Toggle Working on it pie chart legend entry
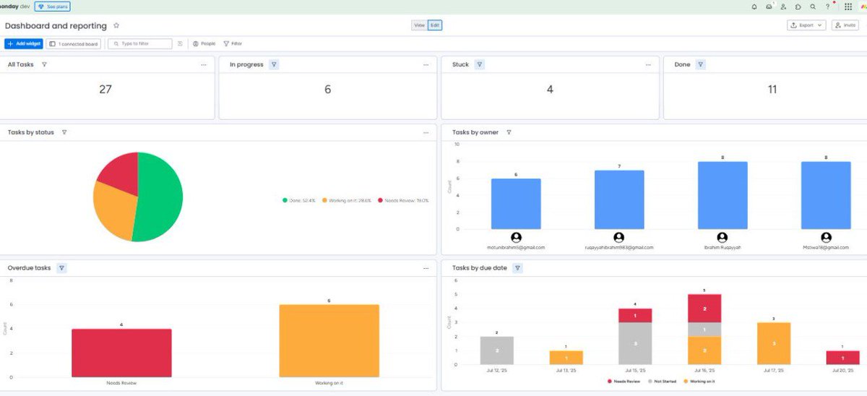This screenshot has height=396, width=867. 348,200
